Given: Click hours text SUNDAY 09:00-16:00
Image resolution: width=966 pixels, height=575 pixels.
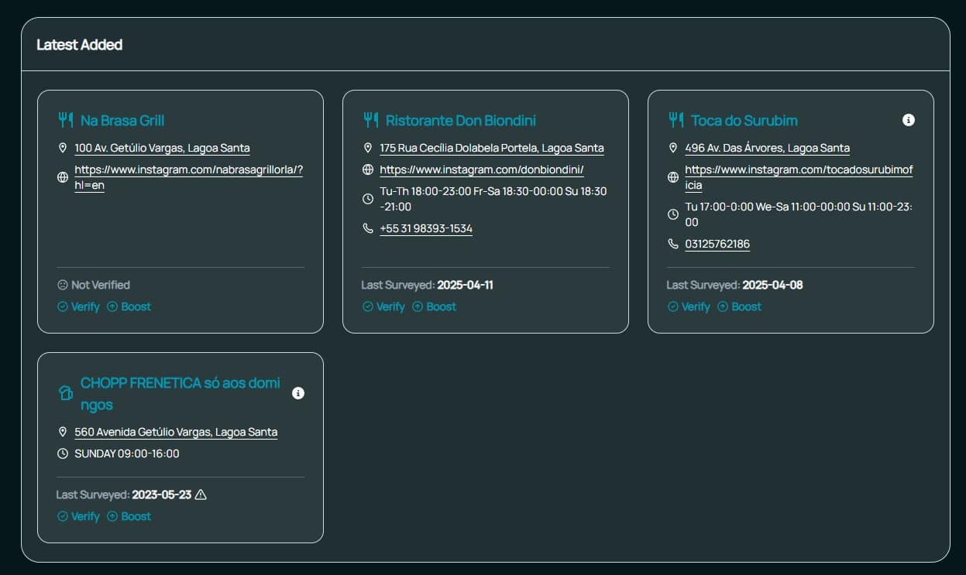Looking at the screenshot, I should tap(127, 453).
